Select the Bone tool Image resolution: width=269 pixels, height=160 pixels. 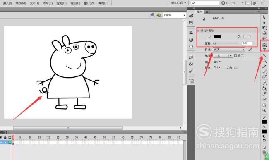(x=264, y=83)
